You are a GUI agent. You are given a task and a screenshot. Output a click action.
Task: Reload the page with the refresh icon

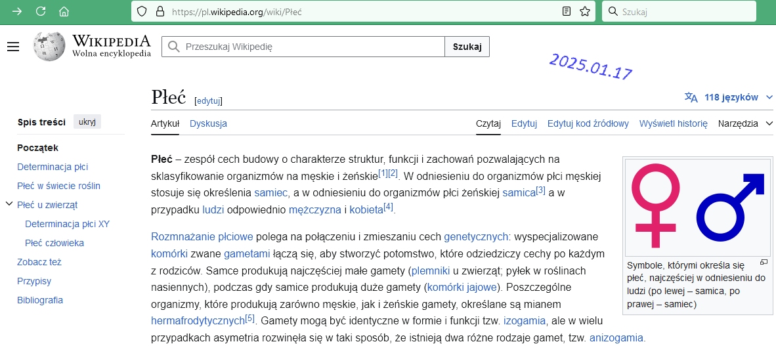(41, 11)
